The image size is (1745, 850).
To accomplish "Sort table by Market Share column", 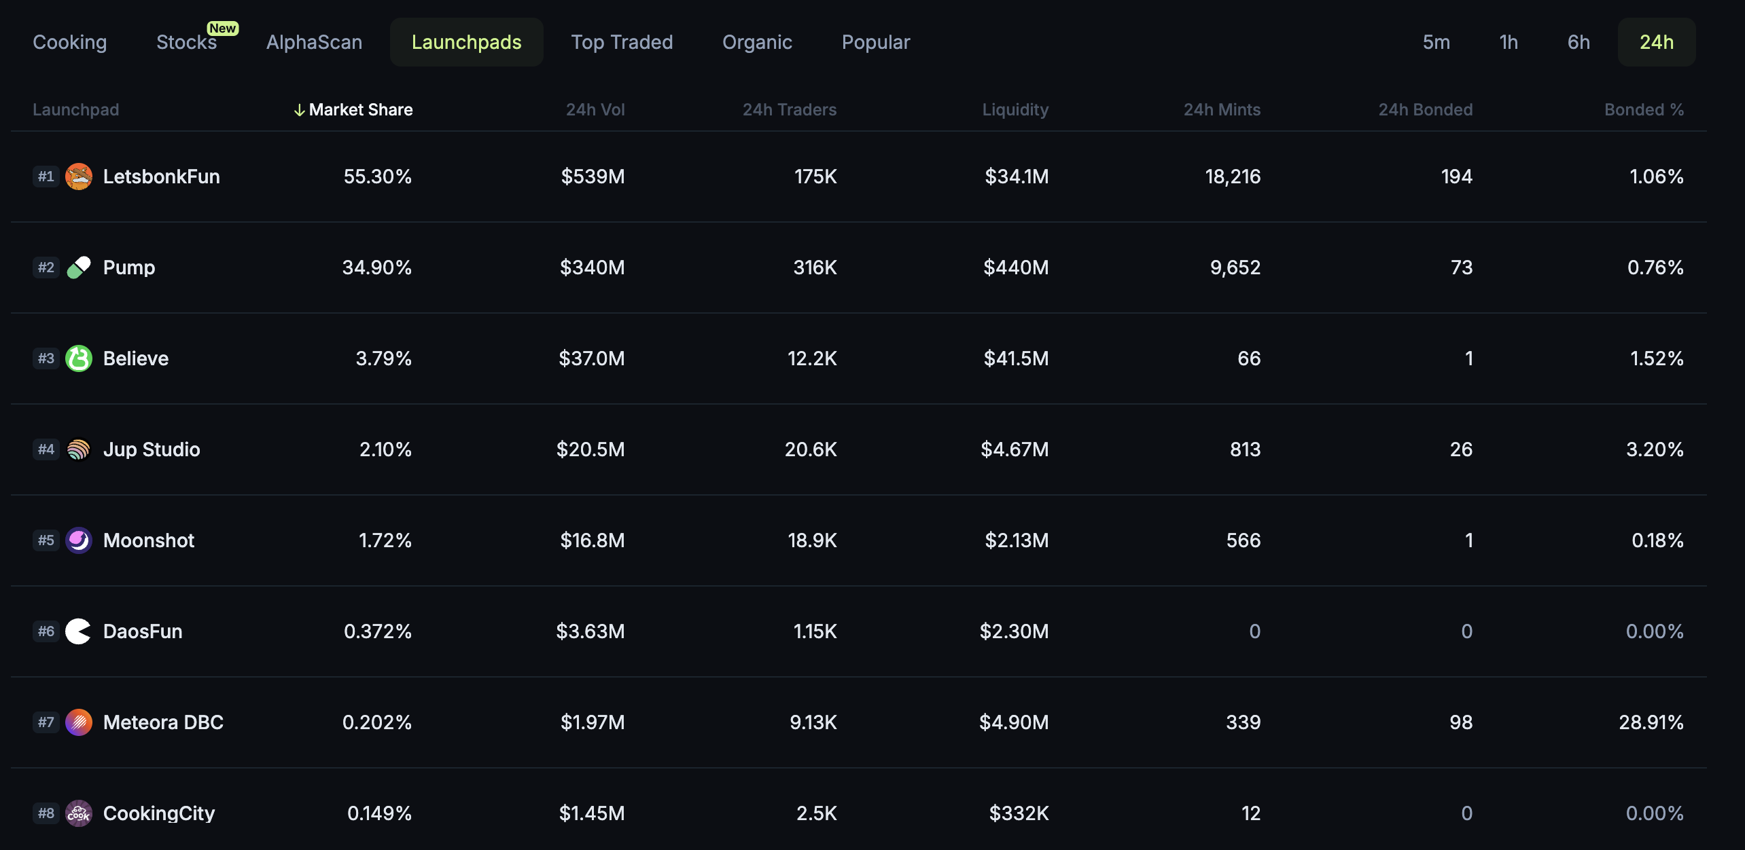I will [360, 110].
